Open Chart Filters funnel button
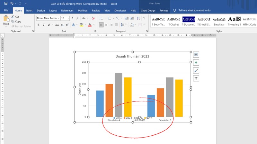Screen dimensions: 257x144 tap(196, 78)
